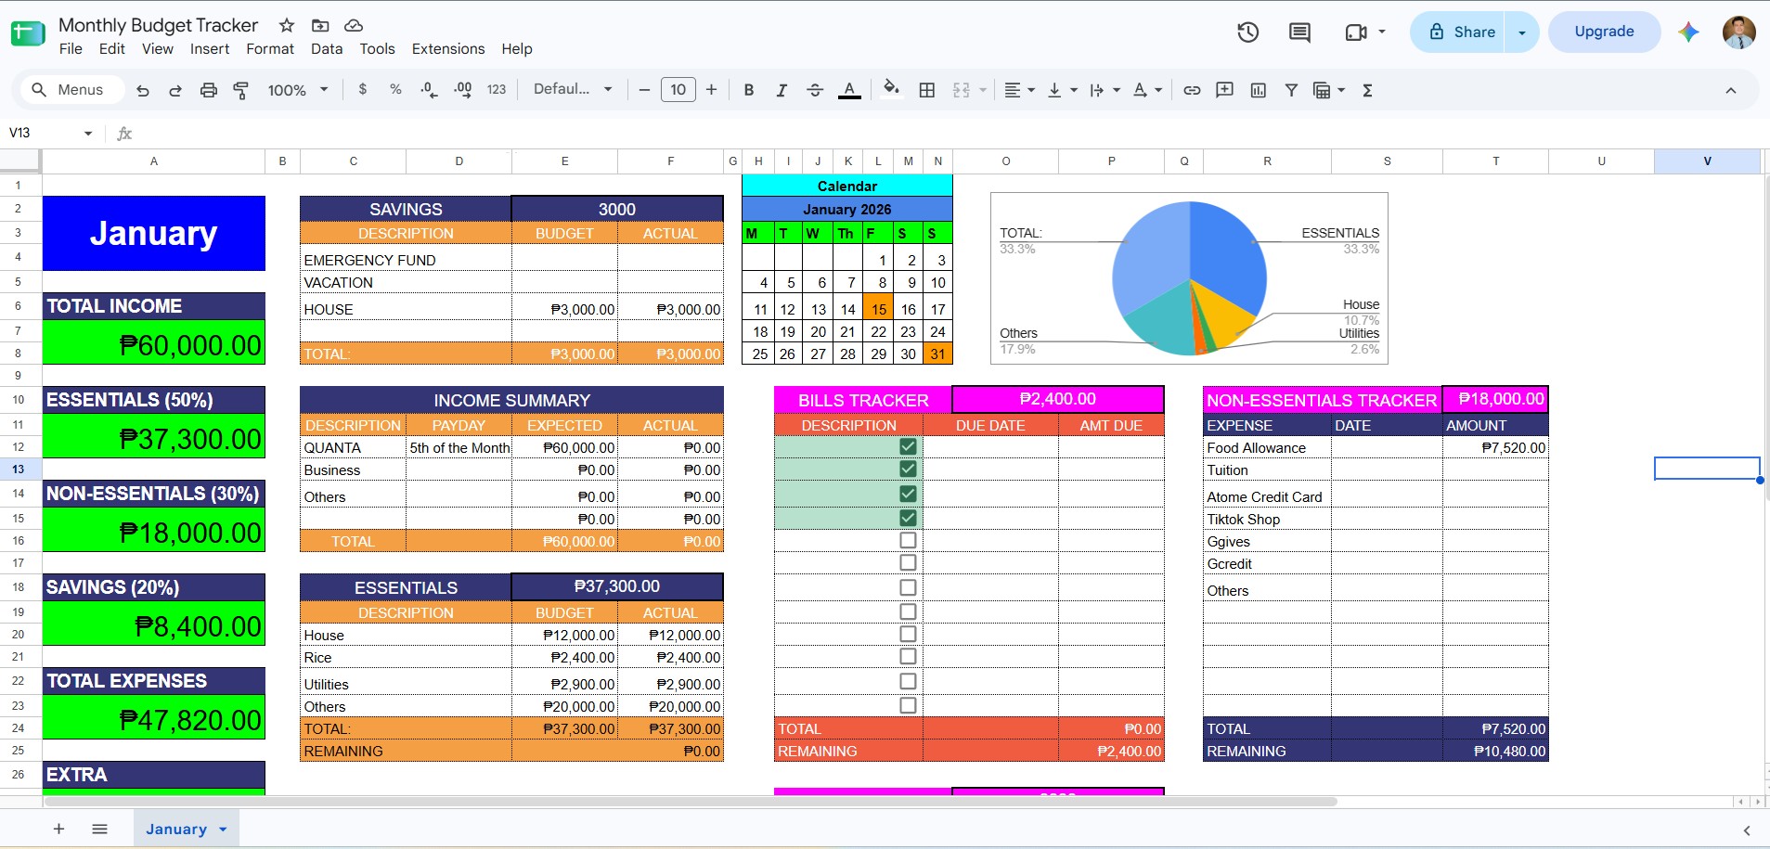Open the name box dropdown arrow
The image size is (1770, 849).
point(88,133)
